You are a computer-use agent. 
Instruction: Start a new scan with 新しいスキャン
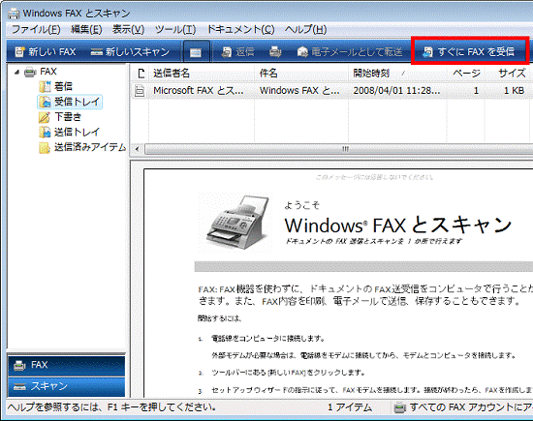pyautogui.click(x=130, y=52)
